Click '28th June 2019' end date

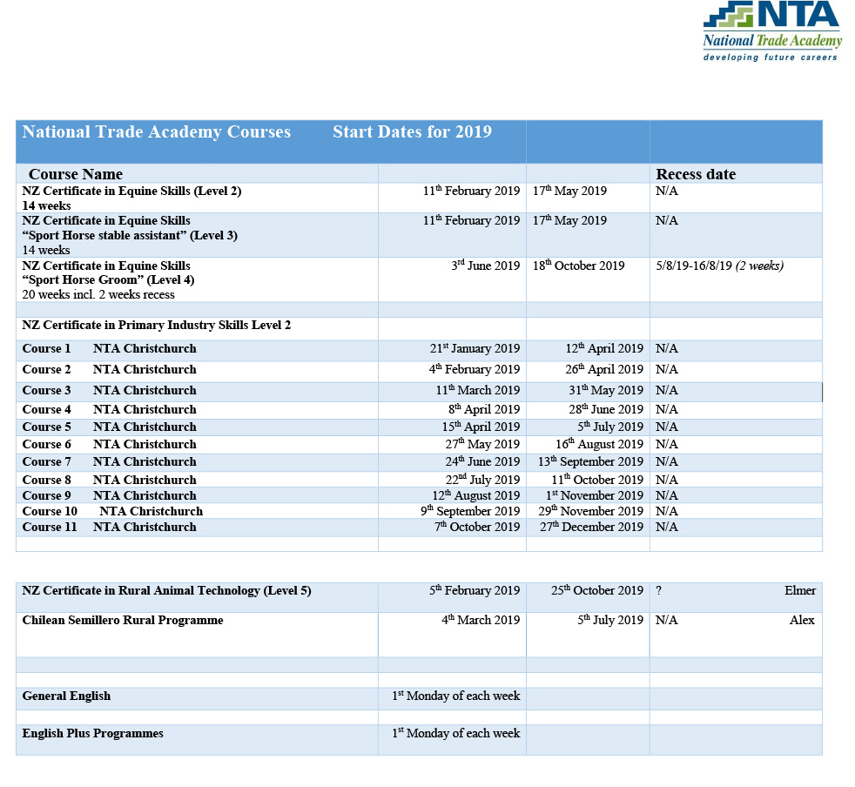606,409
